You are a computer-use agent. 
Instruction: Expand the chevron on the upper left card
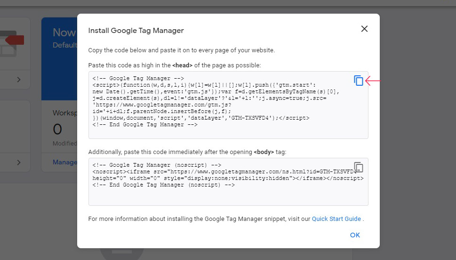click(19, 80)
